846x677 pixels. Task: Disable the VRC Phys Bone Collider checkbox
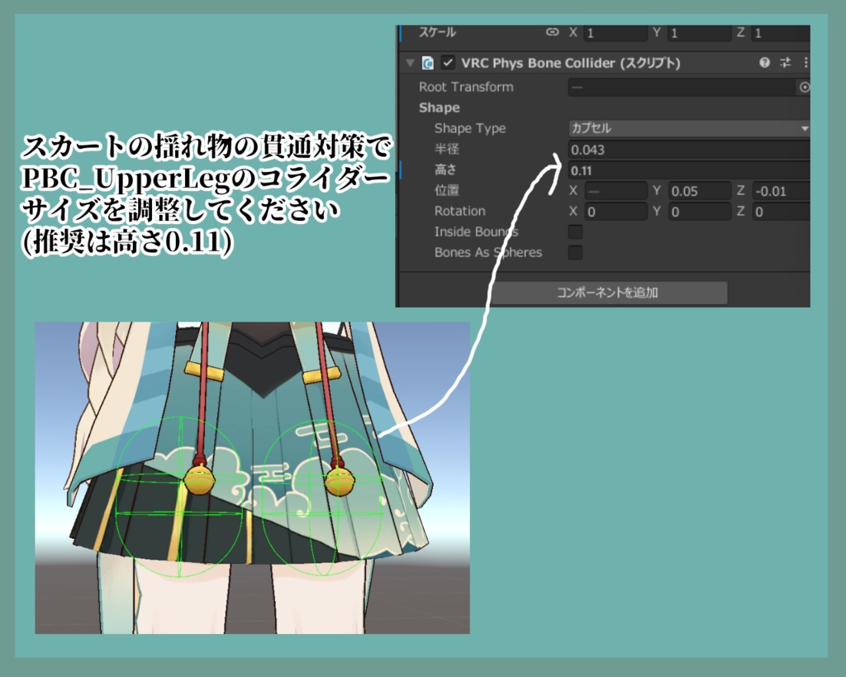[448, 63]
